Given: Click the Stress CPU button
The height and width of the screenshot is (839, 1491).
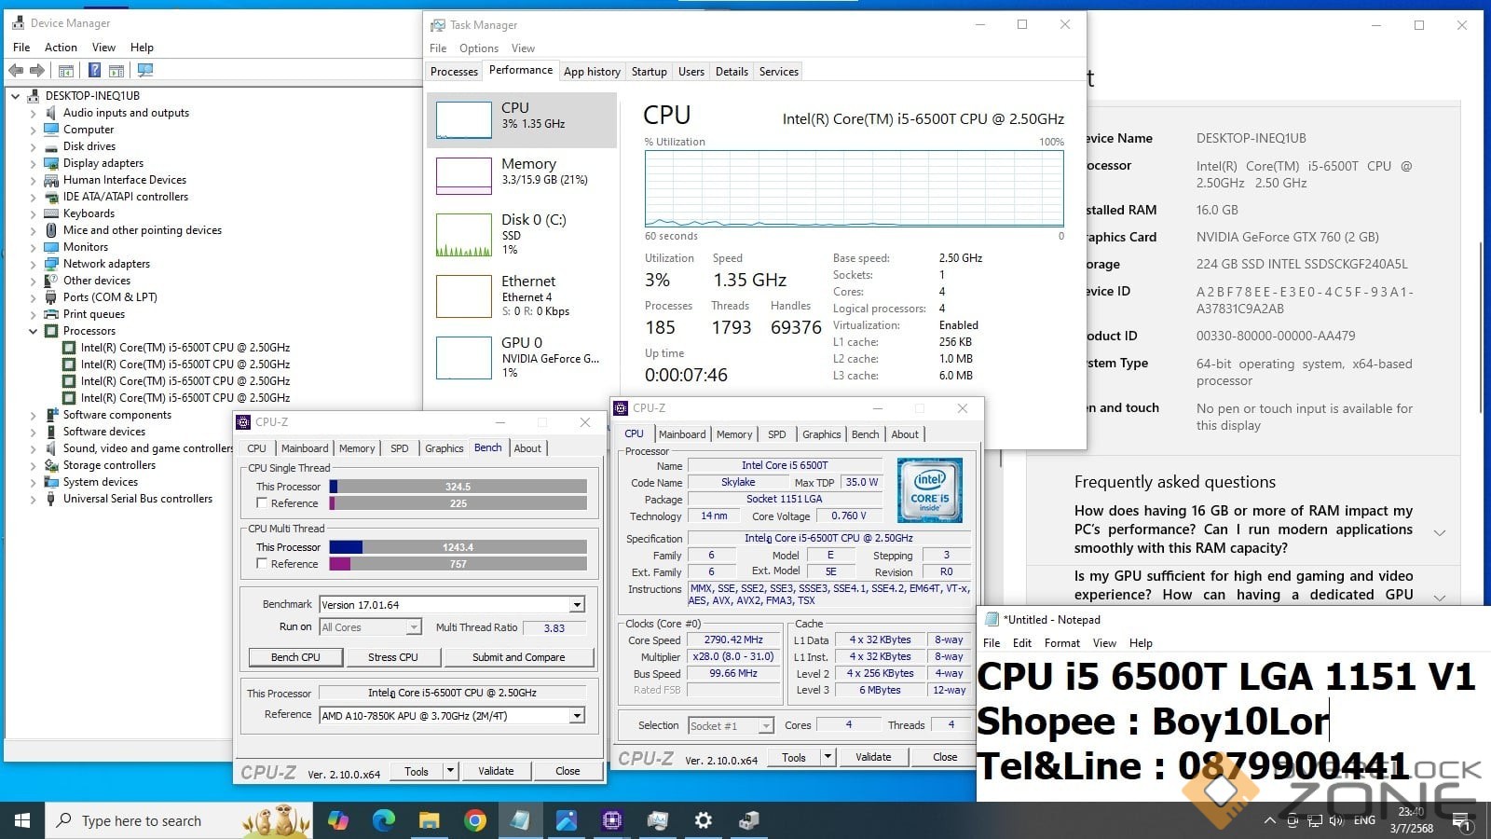Looking at the screenshot, I should 392,657.
